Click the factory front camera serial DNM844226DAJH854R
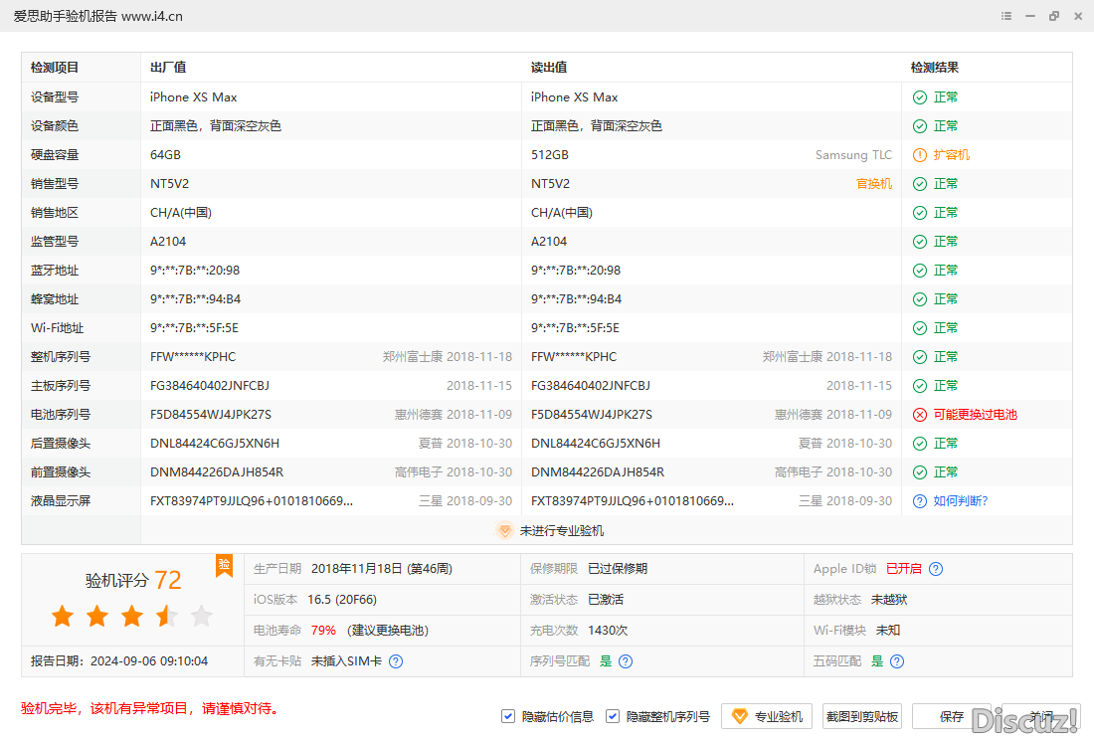Image resolution: width=1094 pixels, height=745 pixels. 217,472
